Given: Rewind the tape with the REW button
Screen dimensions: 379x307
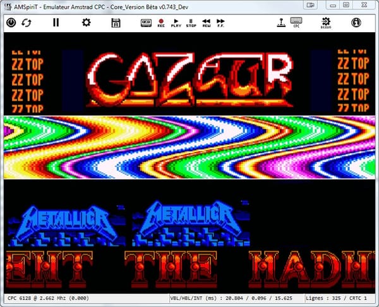Looking at the screenshot, I should (206, 23).
